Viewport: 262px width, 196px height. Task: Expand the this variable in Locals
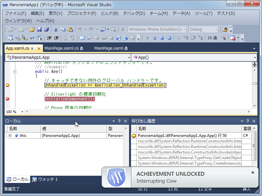point(10,135)
